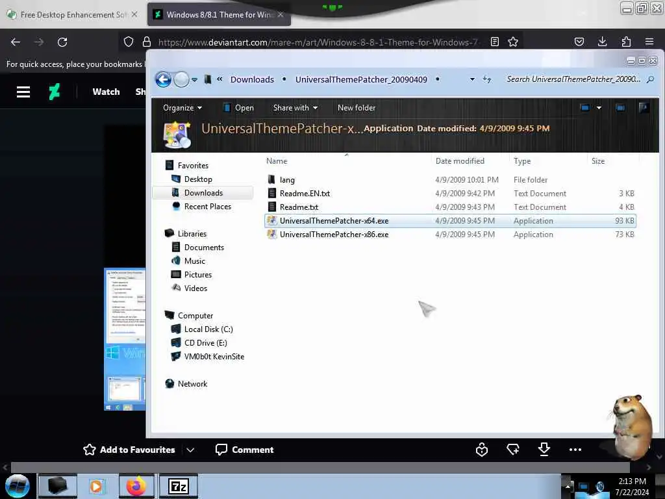Open the Pictures library
The width and height of the screenshot is (665, 499).
pos(197,275)
